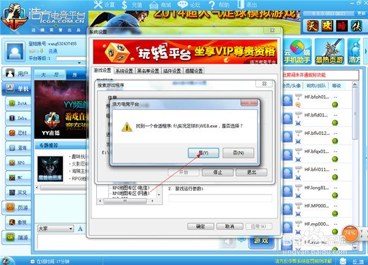Switch to 黑名单设置 tab
Viewport: 368px width, 265px height.
coord(148,71)
